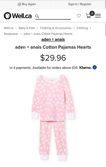Go to Well.ca breadcrumb link

tap(9, 28)
